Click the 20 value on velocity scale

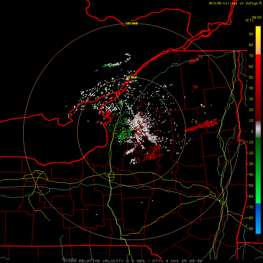pyautogui.click(x=251, y=110)
